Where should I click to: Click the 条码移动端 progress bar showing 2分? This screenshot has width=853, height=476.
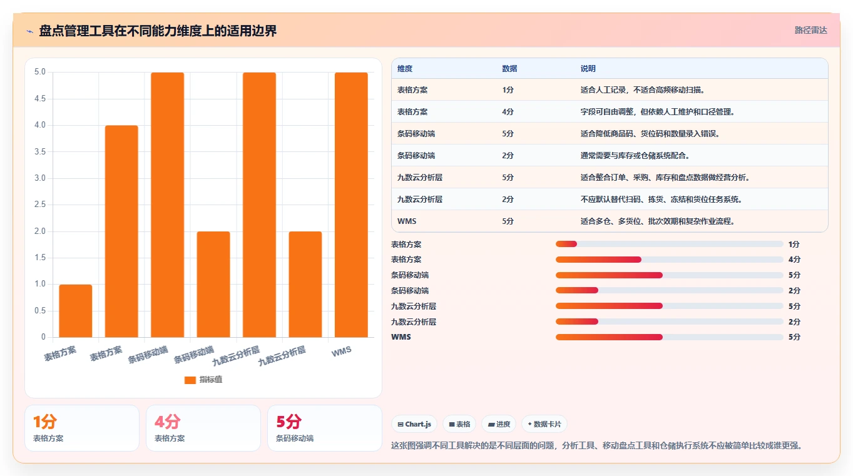point(670,290)
